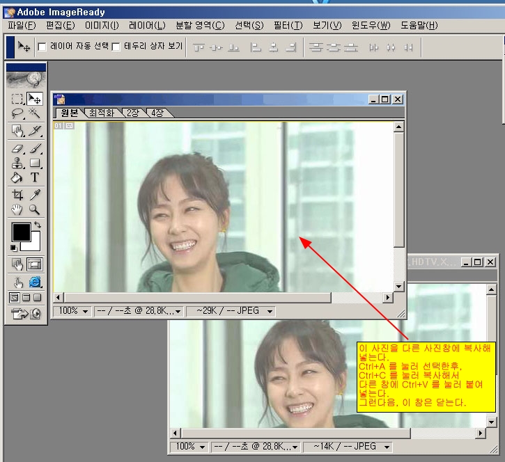
Task: Click the Align left edges icon
Action: (256, 47)
